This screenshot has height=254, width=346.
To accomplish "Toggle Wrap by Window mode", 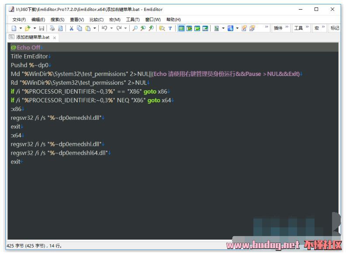I will click(x=197, y=28).
